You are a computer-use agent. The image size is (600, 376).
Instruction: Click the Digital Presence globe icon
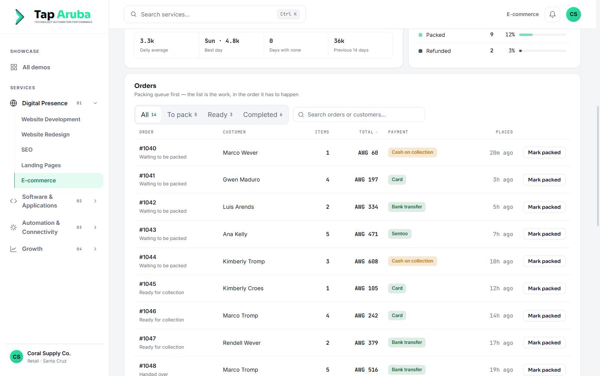13,103
